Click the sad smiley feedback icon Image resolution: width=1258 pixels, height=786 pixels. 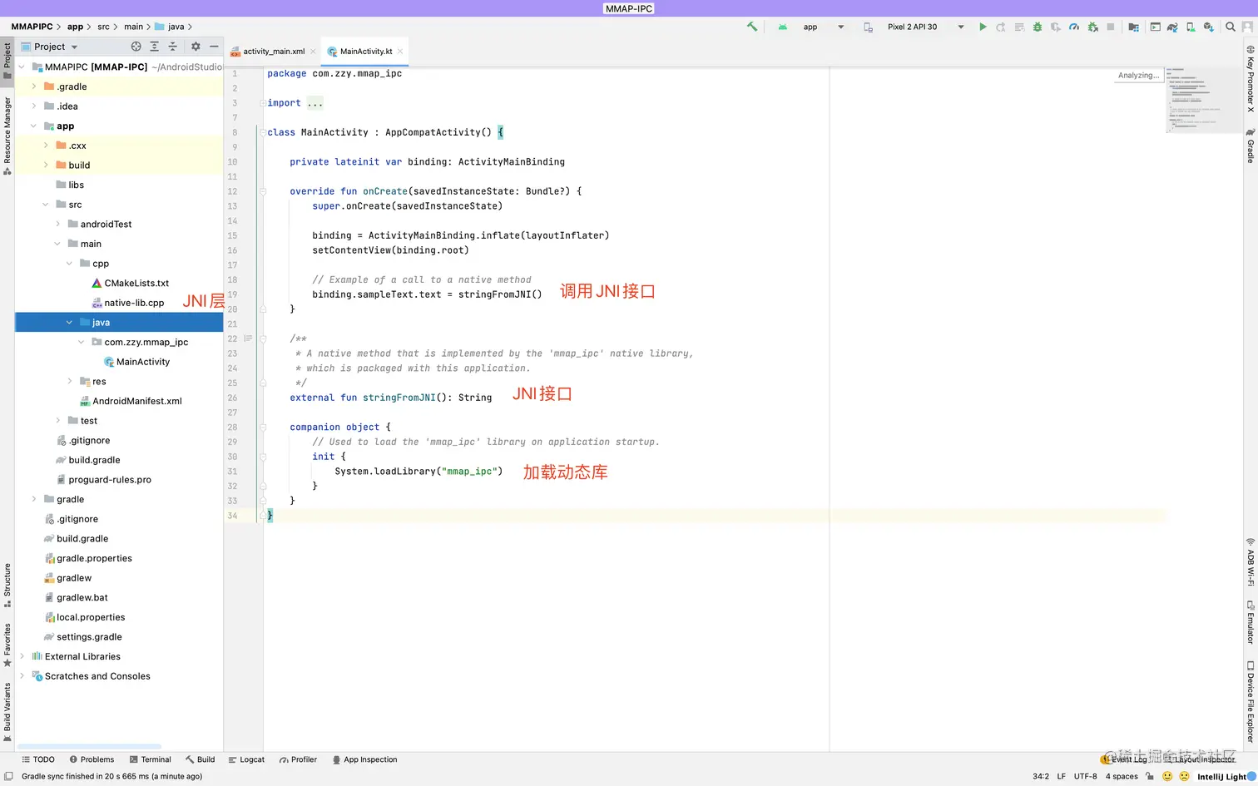(x=1185, y=776)
